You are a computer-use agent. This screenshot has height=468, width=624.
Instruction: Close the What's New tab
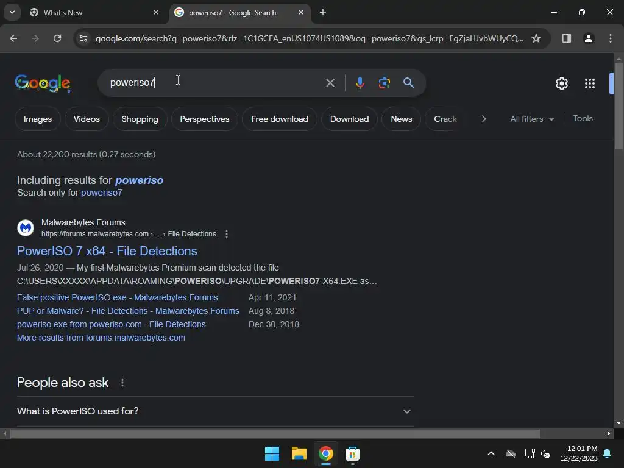(x=156, y=12)
